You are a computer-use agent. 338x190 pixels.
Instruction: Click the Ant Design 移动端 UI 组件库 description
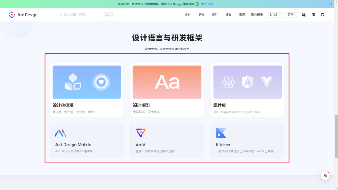click(74, 151)
